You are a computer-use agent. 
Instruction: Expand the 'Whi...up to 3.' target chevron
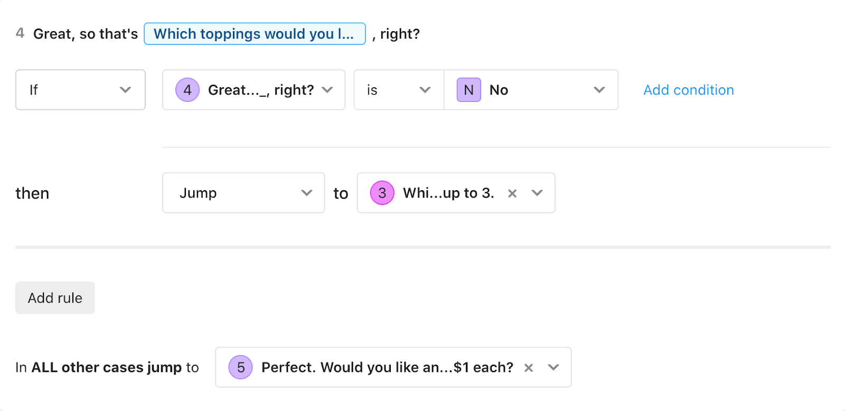[x=537, y=193]
